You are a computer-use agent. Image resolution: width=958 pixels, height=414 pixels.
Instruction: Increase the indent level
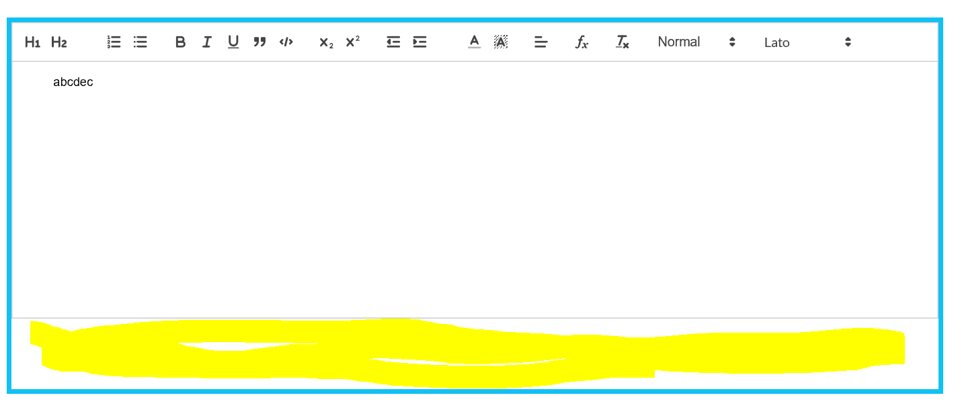click(x=420, y=42)
